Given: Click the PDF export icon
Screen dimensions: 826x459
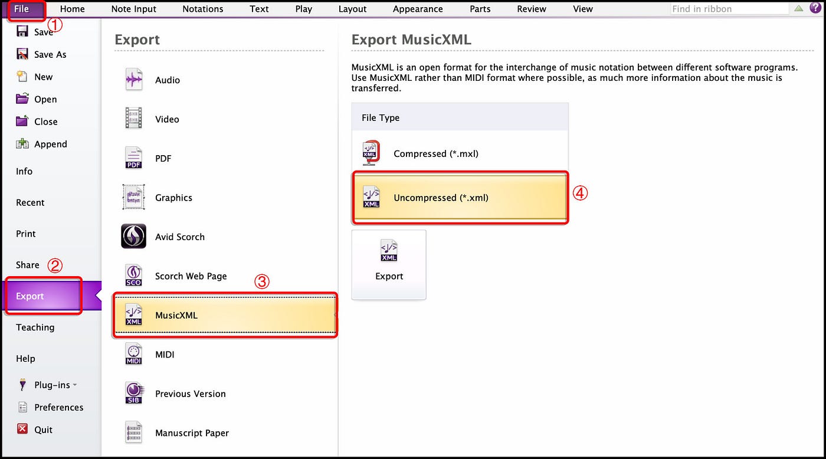Looking at the screenshot, I should coord(134,158).
